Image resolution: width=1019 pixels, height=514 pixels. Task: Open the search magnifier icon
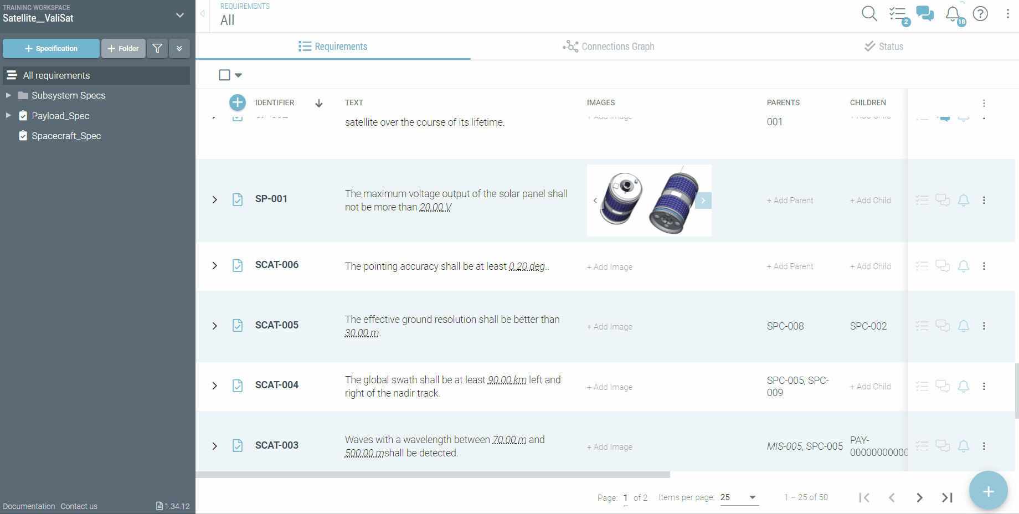[x=869, y=14]
